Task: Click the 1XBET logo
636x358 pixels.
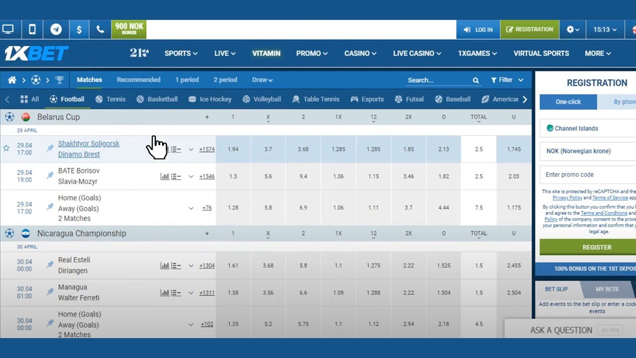Action: (x=36, y=53)
